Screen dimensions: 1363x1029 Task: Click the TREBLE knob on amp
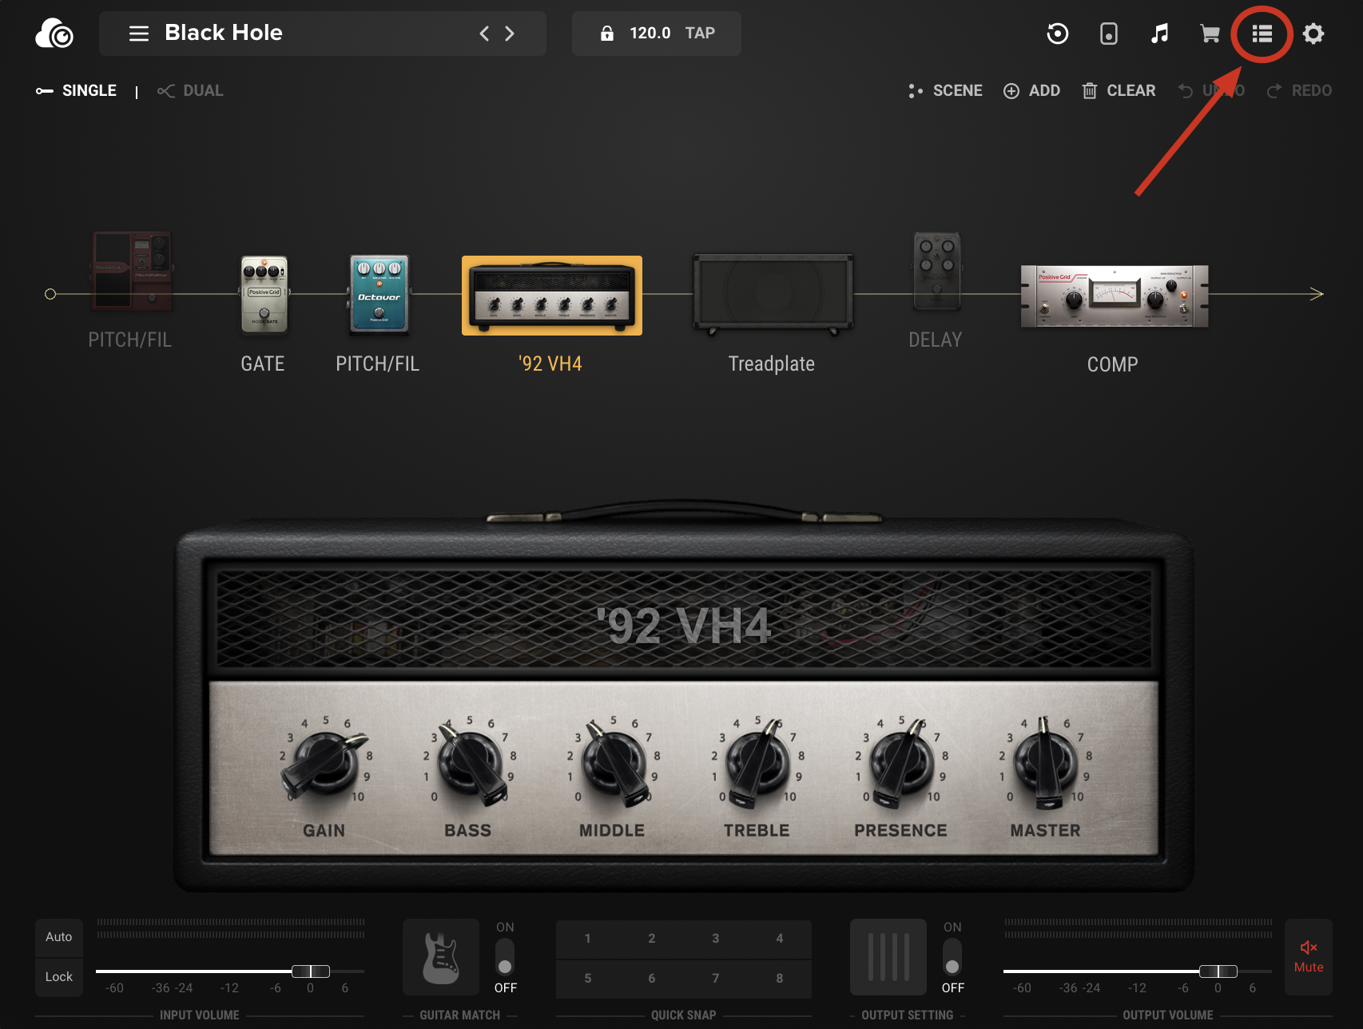pos(757,763)
